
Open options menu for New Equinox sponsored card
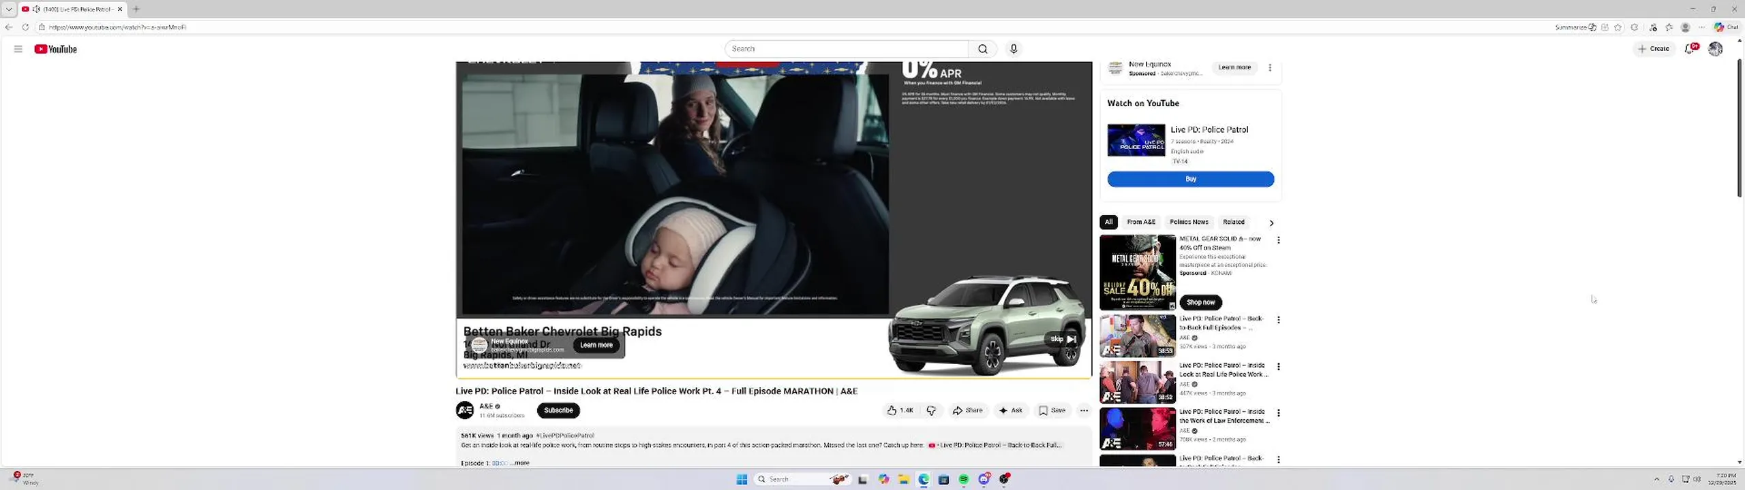(x=1269, y=67)
